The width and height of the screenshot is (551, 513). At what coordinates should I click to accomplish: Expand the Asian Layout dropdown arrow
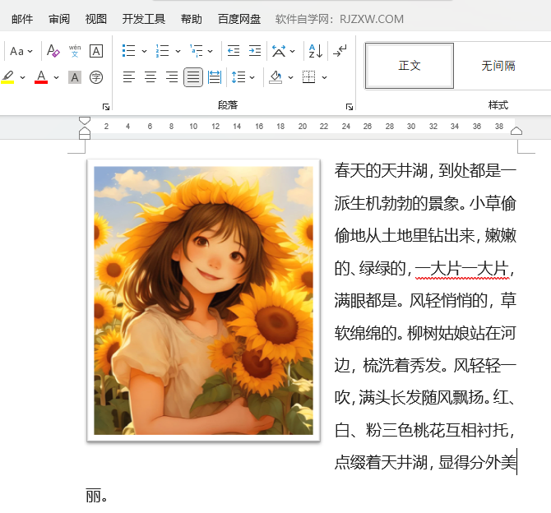(293, 51)
